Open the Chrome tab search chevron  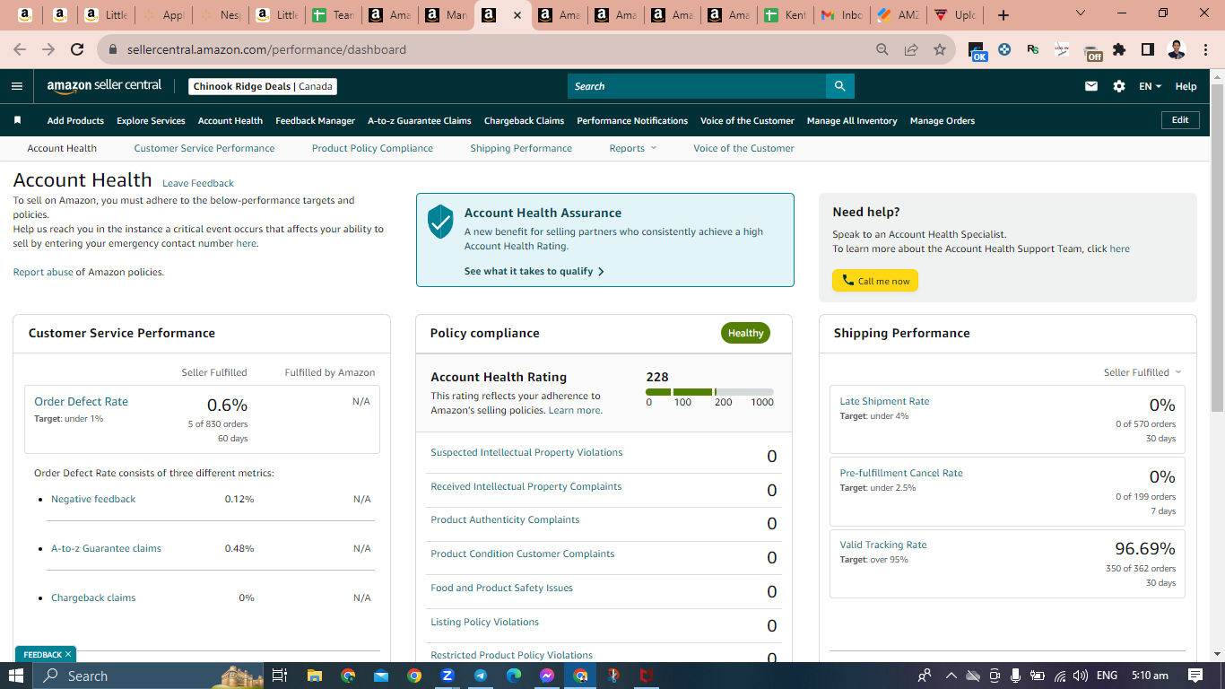pos(1081,13)
